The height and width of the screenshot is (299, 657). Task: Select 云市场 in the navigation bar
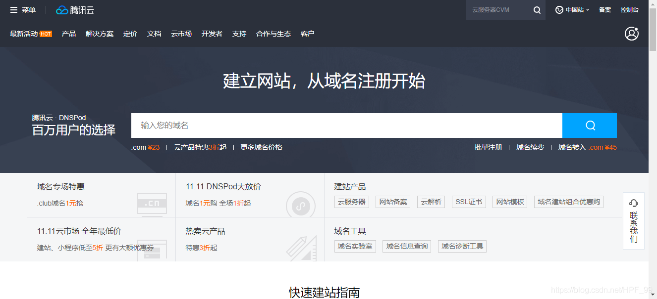point(181,34)
